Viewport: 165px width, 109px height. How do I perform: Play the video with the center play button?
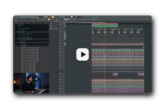pyautogui.click(x=82, y=54)
